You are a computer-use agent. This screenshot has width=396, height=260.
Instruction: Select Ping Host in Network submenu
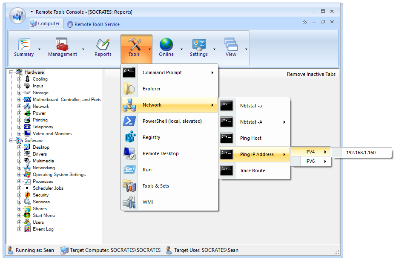point(254,138)
